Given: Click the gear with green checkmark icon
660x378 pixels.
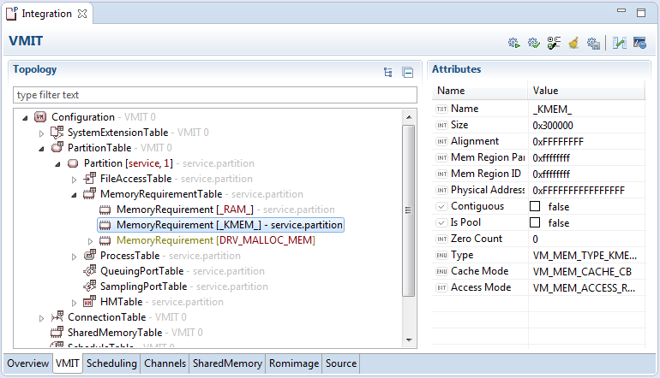Looking at the screenshot, I should tap(534, 42).
